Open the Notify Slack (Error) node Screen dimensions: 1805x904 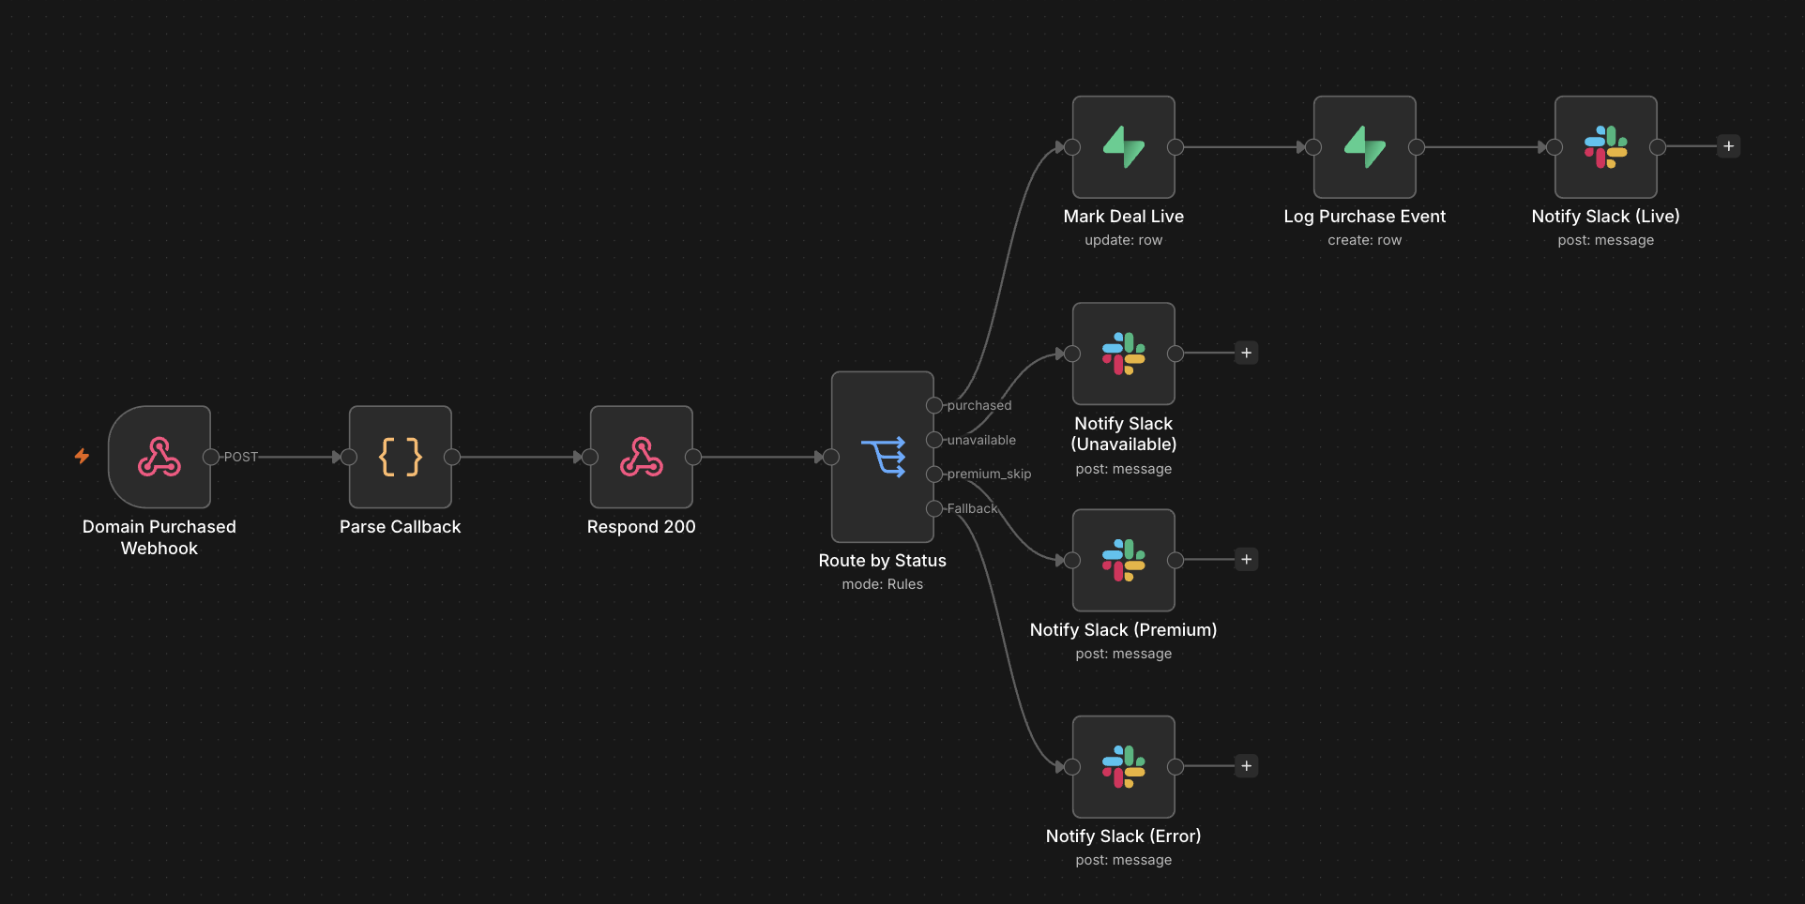1124,766
